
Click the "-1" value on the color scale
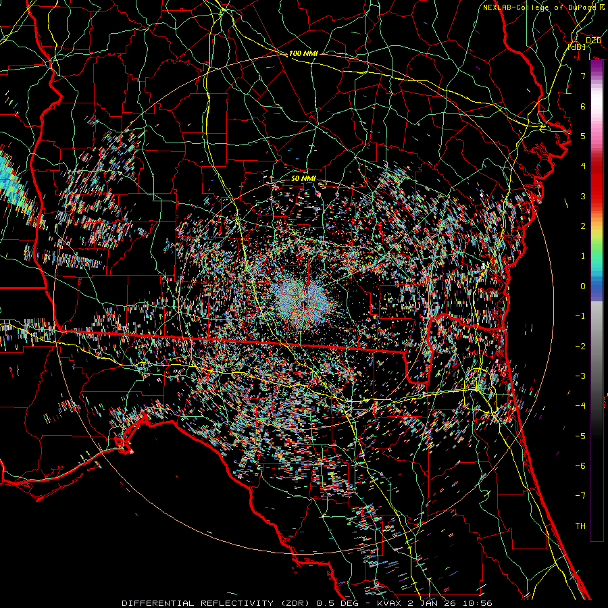click(580, 316)
